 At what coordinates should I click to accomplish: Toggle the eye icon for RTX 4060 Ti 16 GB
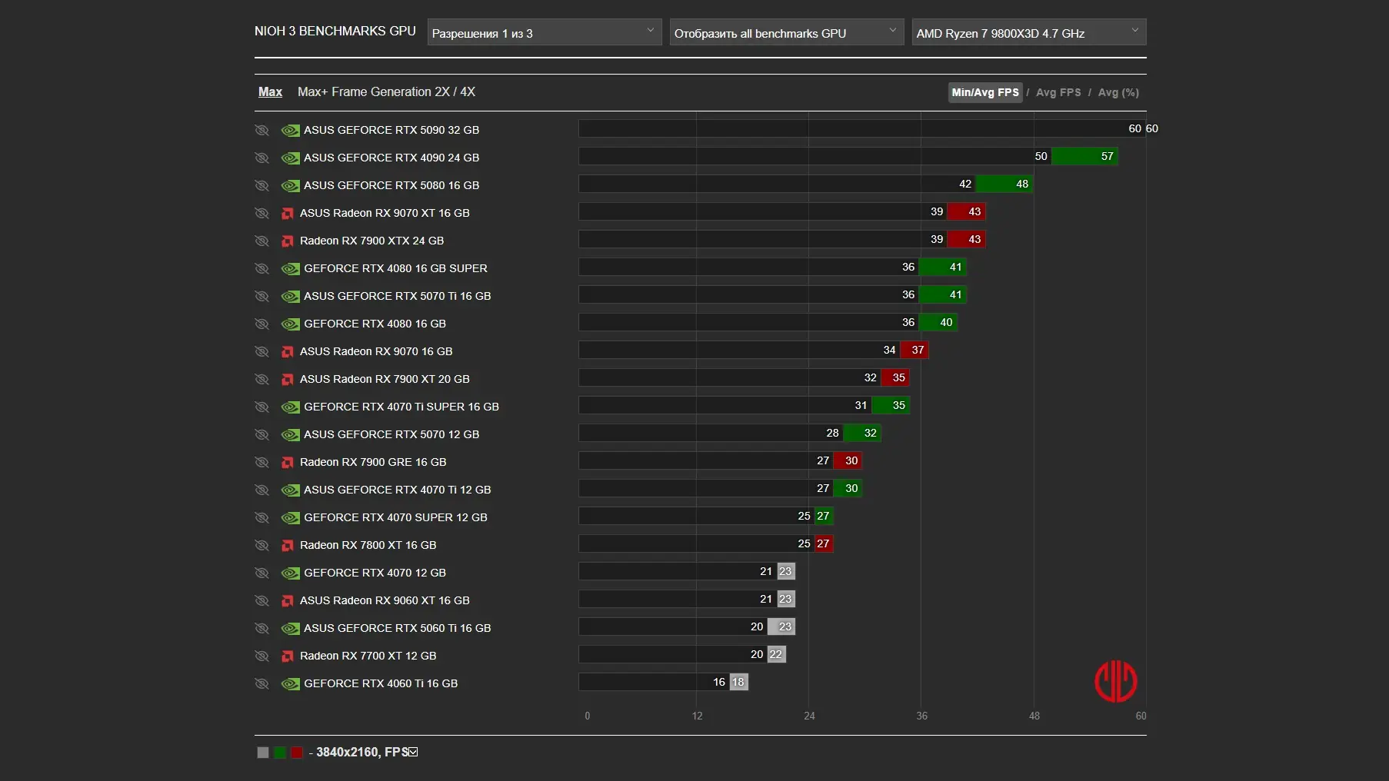[x=262, y=684]
